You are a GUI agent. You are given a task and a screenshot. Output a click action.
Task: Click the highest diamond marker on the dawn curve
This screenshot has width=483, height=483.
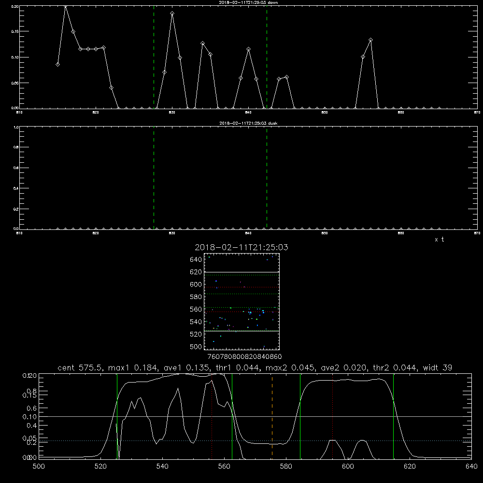(x=65, y=6)
